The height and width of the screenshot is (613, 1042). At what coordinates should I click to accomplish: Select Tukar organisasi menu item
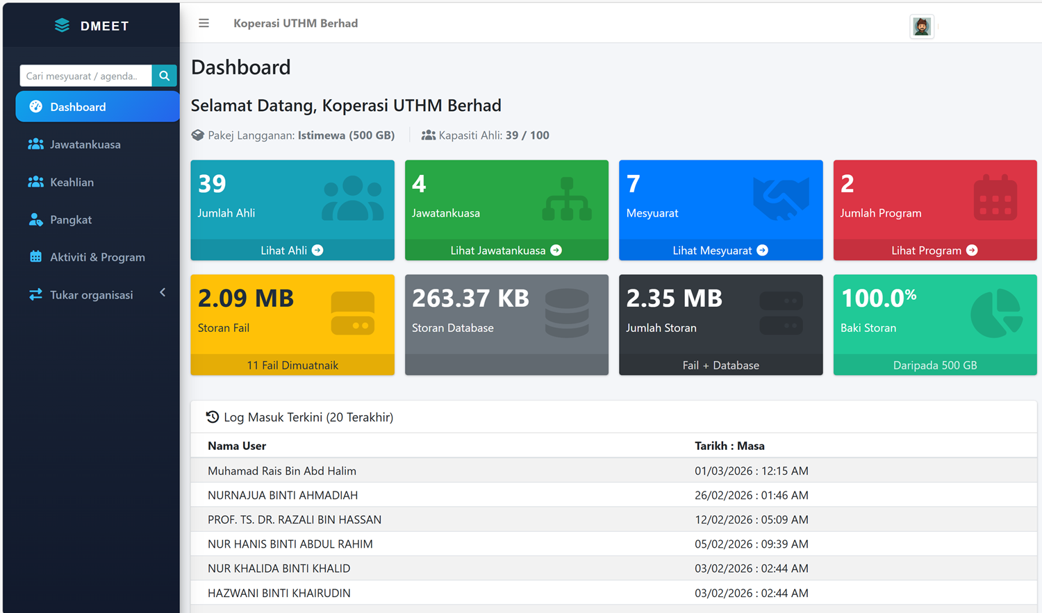pos(97,294)
